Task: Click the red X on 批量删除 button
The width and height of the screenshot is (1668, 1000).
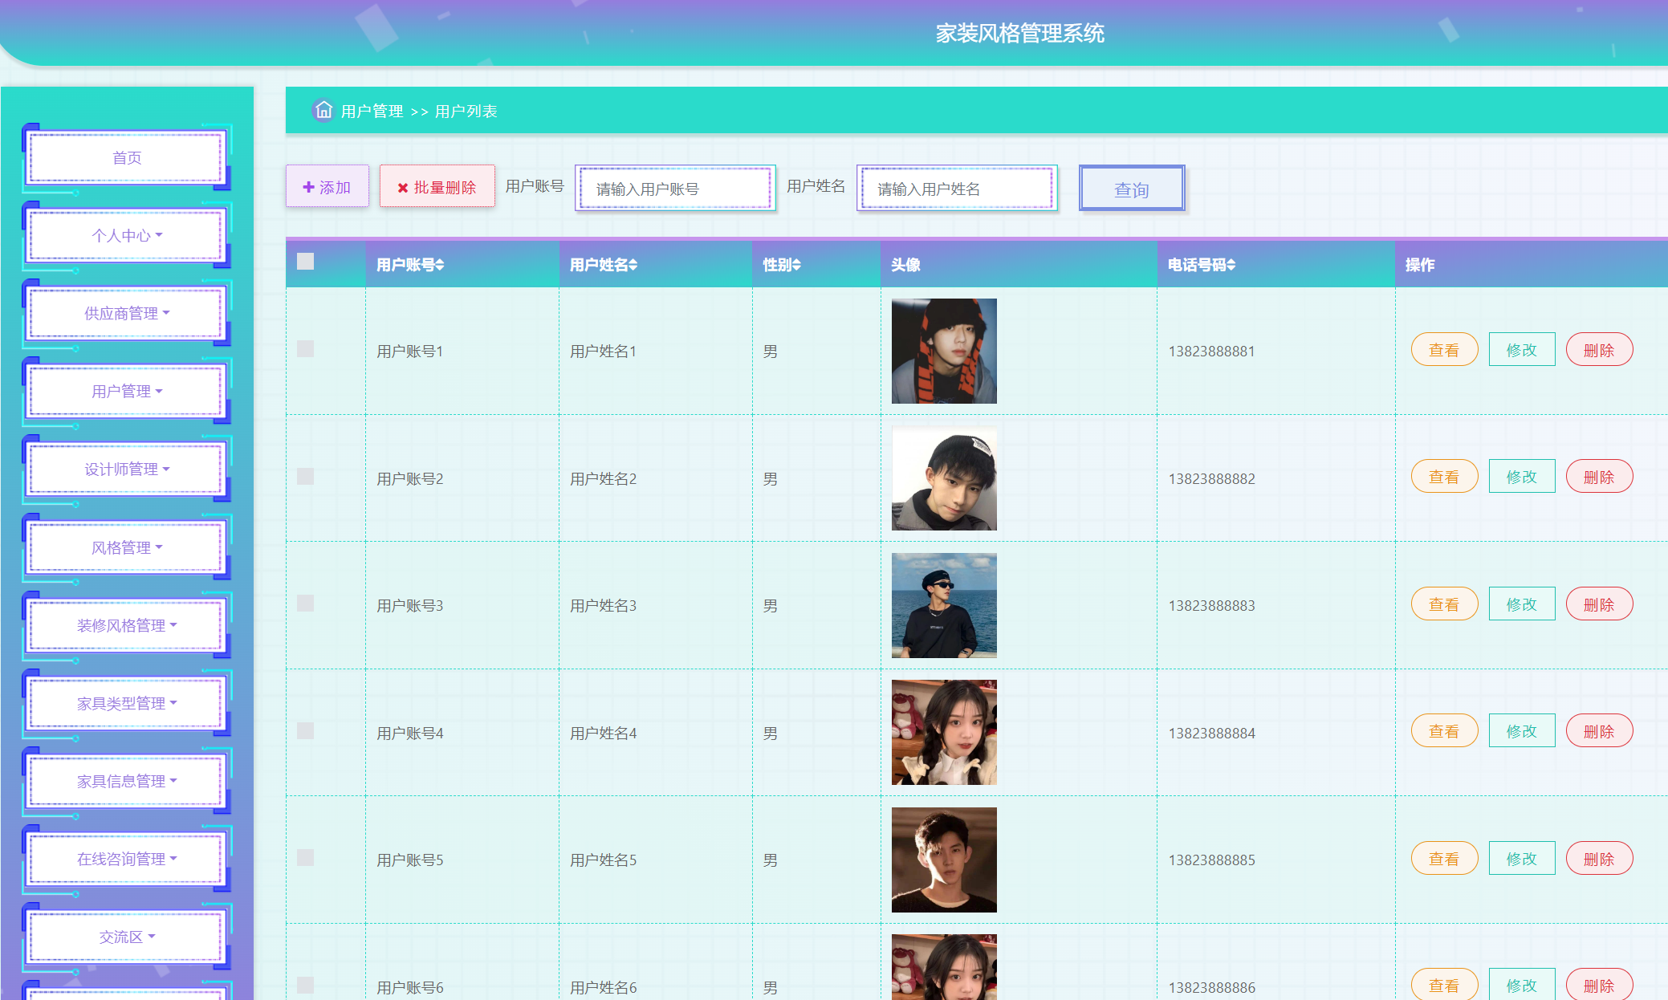Action: pos(403,188)
